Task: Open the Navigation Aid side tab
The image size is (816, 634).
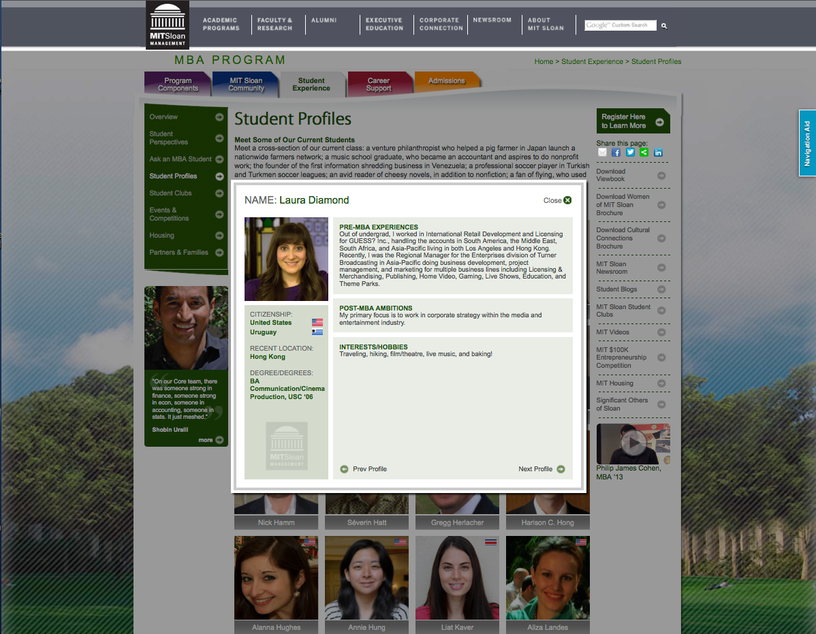Action: point(807,143)
